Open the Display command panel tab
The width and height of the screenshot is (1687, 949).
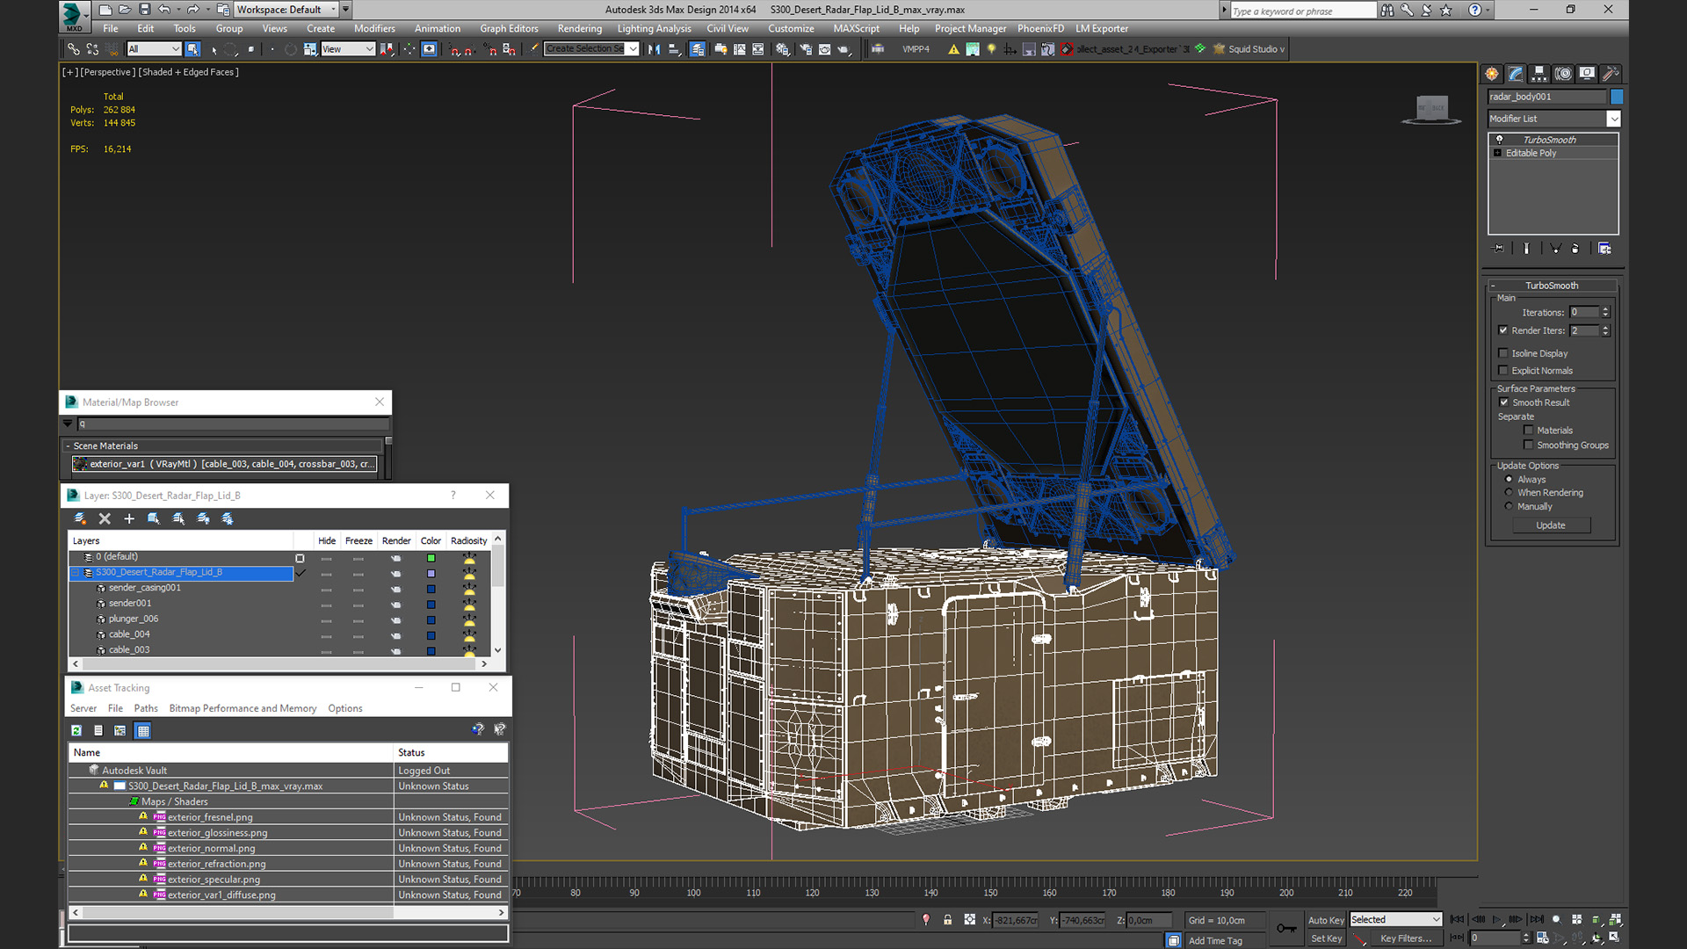coord(1586,74)
